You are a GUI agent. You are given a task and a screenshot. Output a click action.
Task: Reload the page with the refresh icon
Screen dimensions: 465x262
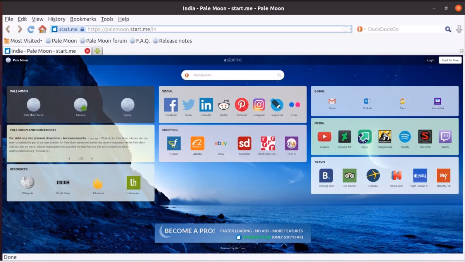[x=31, y=29]
